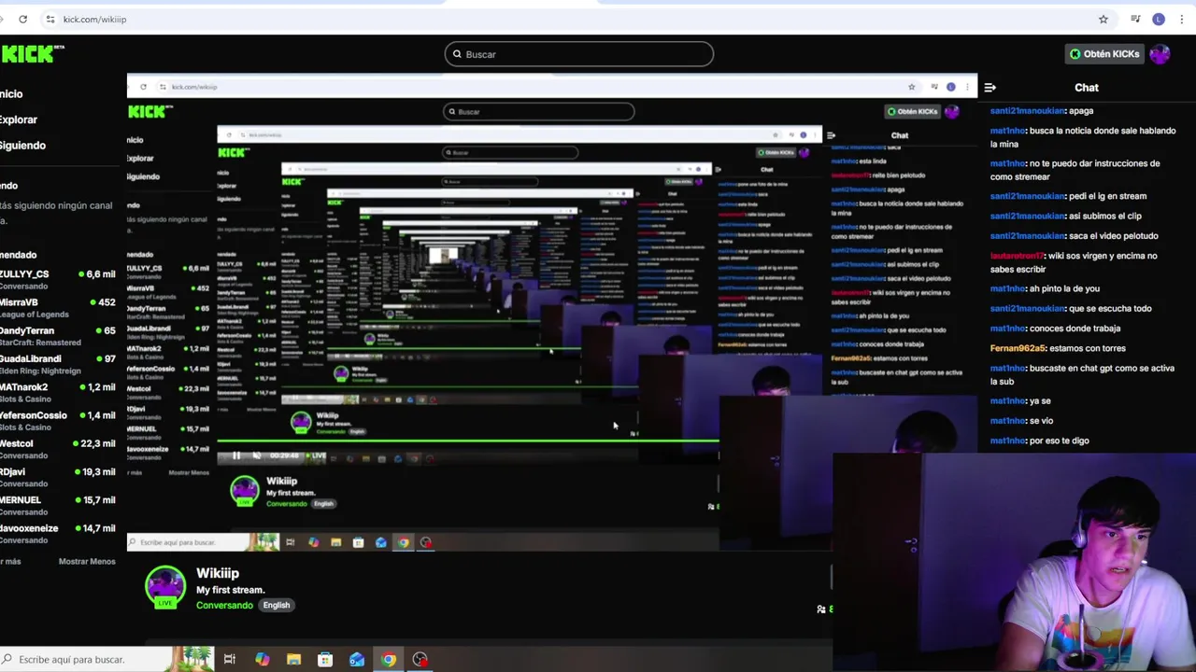The height and width of the screenshot is (672, 1196).
Task: Open the Conversando category link
Action: pos(224,605)
